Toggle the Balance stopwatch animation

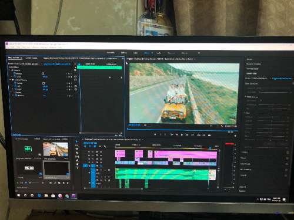pos(16,96)
